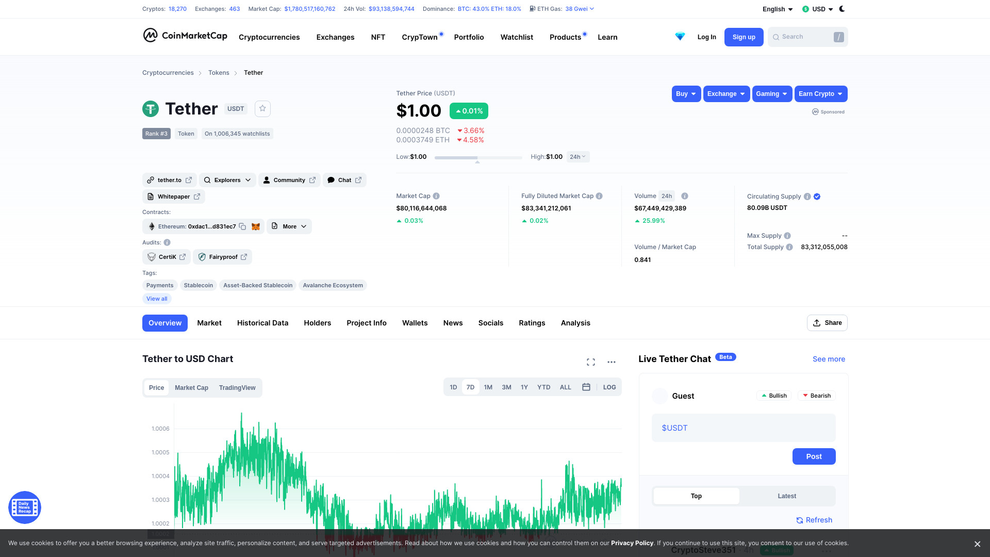Open Buy dropdown button
The width and height of the screenshot is (990, 557).
[x=686, y=94]
